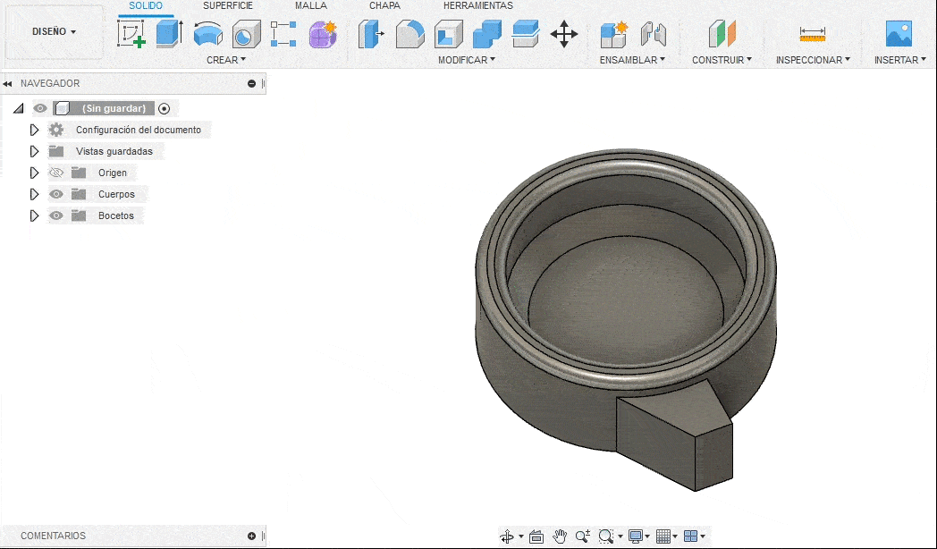Select the Move/Copy arrows tool

[x=563, y=35]
